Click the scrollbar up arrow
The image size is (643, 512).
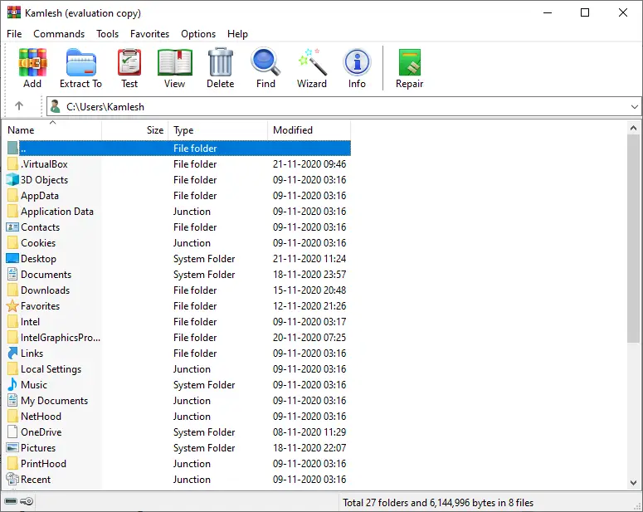[x=634, y=128]
